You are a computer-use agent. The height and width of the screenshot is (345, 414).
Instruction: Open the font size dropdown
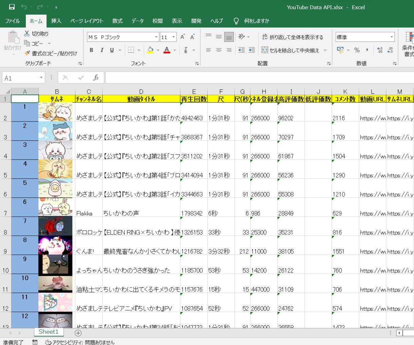tap(174, 37)
